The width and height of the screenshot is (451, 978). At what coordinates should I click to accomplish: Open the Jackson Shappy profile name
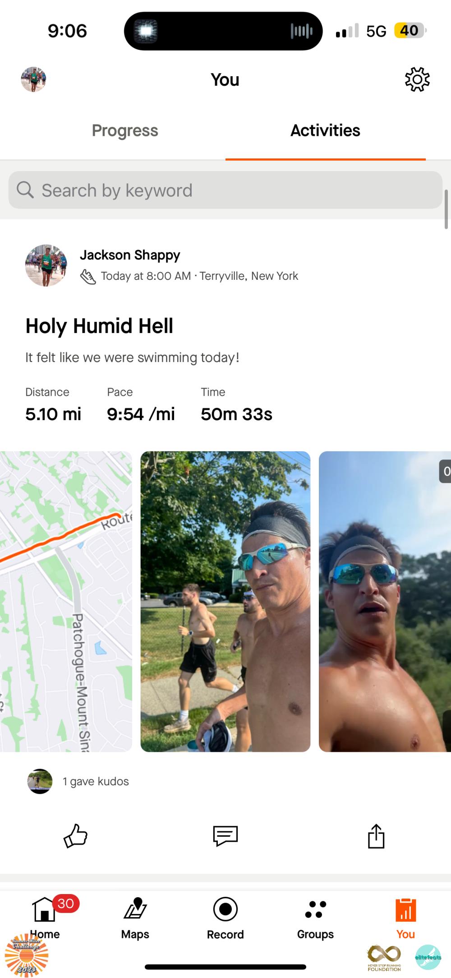130,255
